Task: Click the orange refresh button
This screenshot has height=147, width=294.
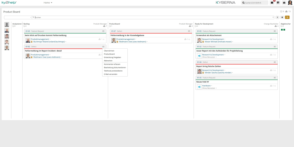Action: pyautogui.click(x=287, y=17)
